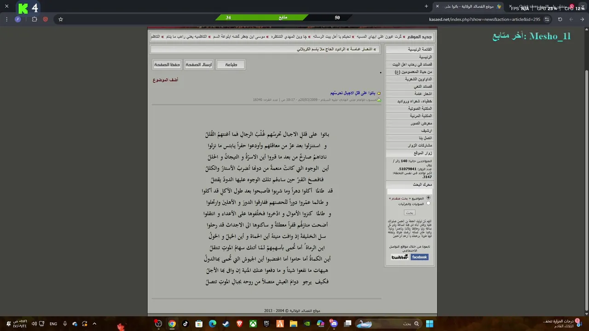This screenshot has width=589, height=331.
Task: Open Brave browser from the taskbar
Action: point(239,324)
